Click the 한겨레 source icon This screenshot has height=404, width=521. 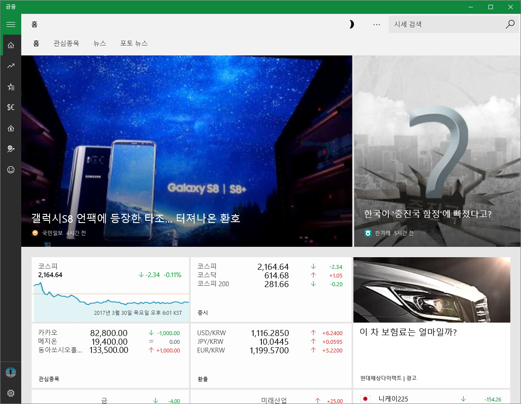(368, 233)
